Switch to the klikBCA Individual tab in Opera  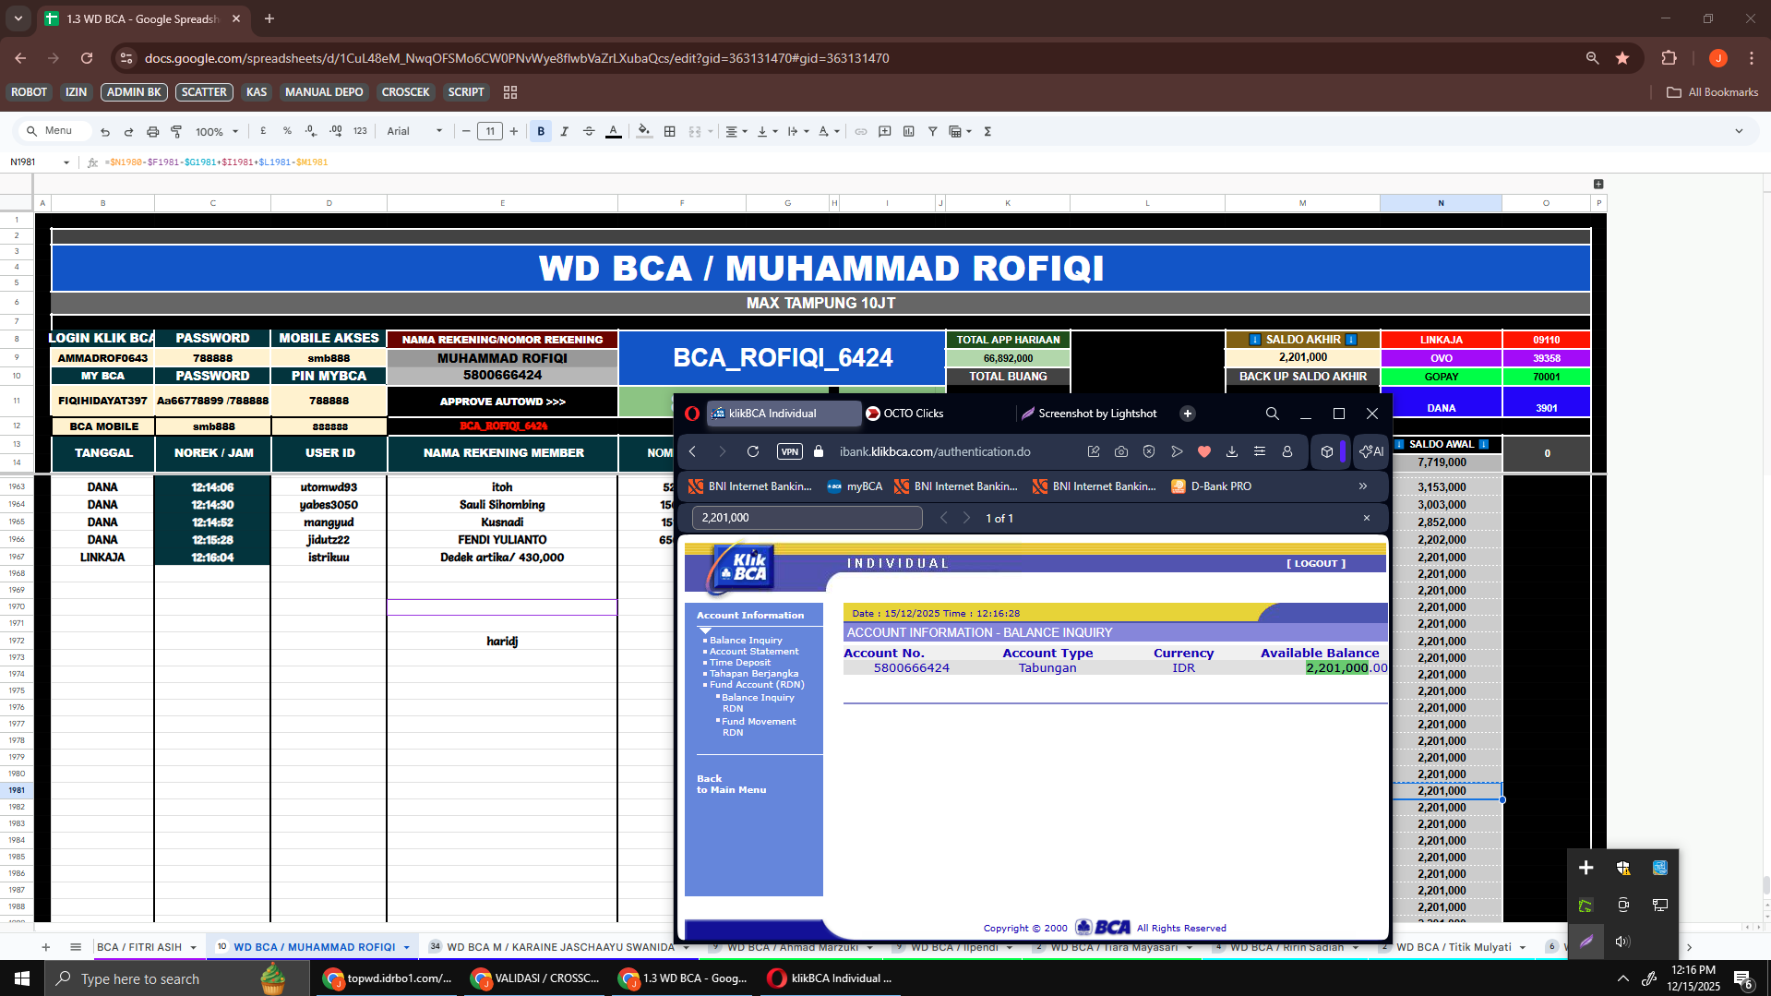click(x=784, y=414)
